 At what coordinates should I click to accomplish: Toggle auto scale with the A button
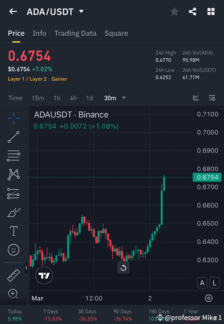click(202, 283)
